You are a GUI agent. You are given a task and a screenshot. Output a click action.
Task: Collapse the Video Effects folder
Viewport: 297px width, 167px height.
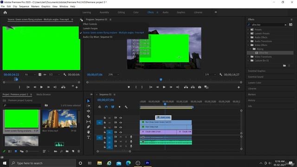pos(248,45)
